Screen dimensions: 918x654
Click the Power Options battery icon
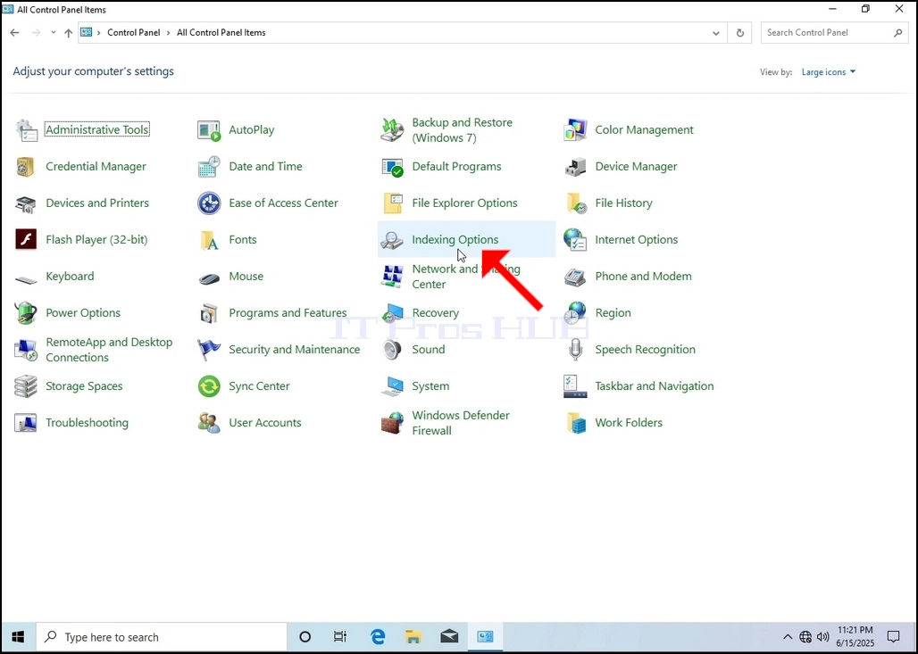tap(26, 313)
